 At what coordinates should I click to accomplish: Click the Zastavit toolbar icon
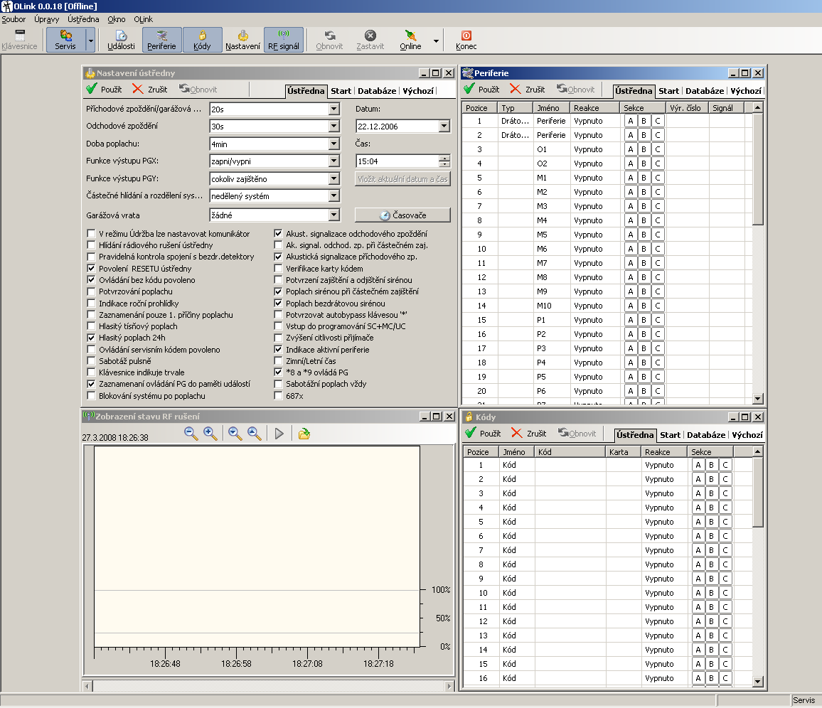point(370,40)
